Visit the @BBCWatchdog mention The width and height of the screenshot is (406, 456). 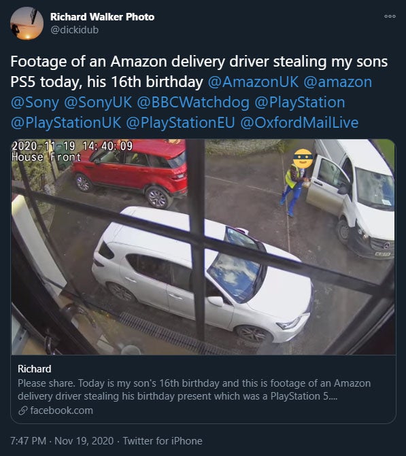pyautogui.click(x=193, y=103)
